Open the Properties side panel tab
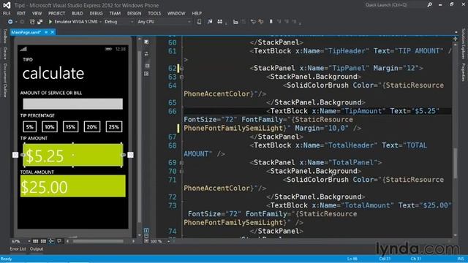468x263 pixels. point(464,72)
